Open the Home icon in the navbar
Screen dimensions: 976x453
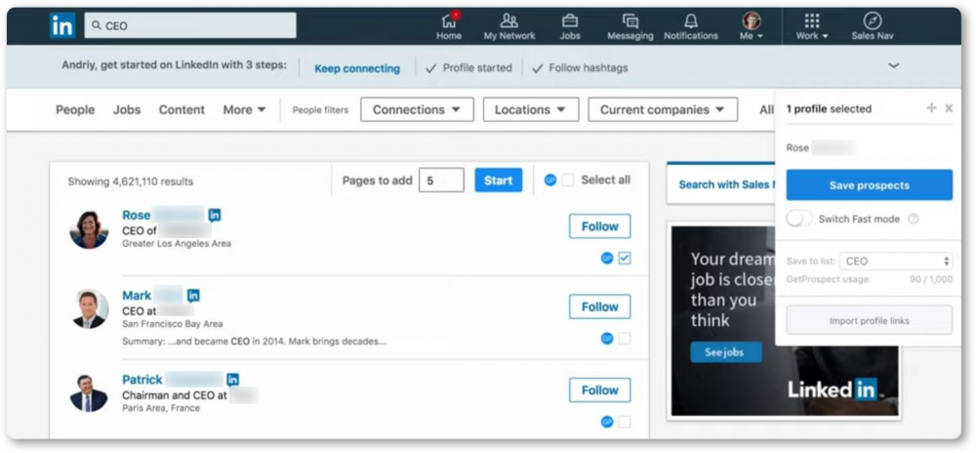pyautogui.click(x=449, y=21)
